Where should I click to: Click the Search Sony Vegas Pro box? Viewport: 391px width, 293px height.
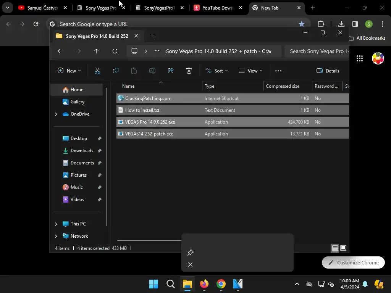[317, 51]
